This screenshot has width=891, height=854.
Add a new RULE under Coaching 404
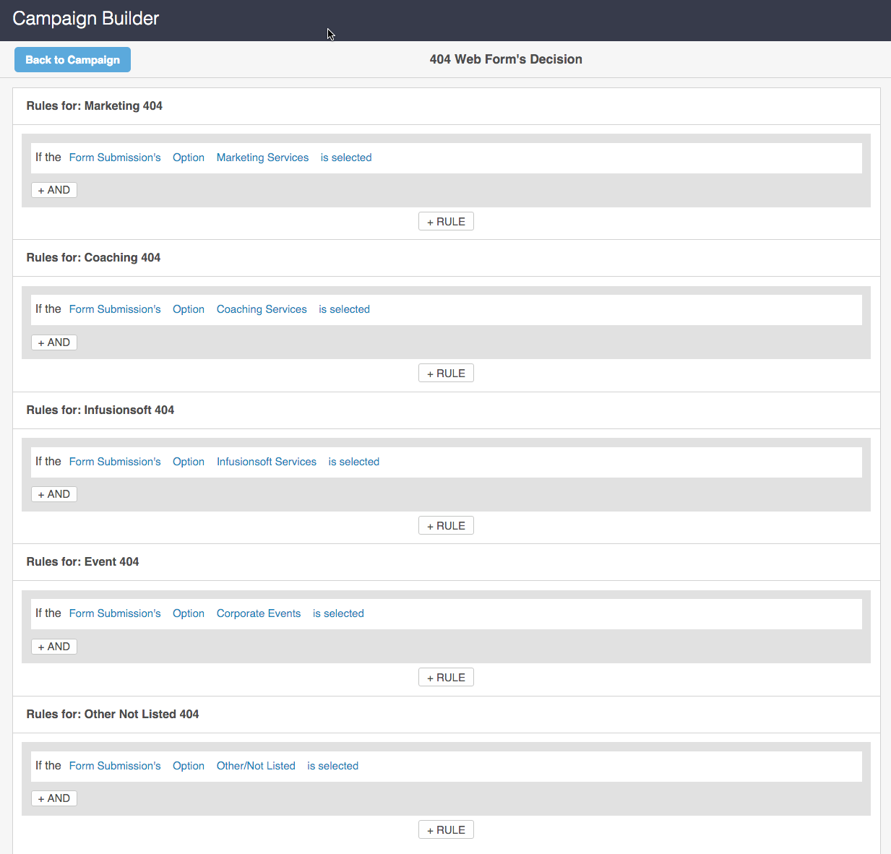tap(446, 374)
